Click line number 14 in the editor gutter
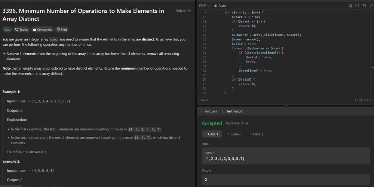This screenshot has height=187, width=374. (205, 35)
